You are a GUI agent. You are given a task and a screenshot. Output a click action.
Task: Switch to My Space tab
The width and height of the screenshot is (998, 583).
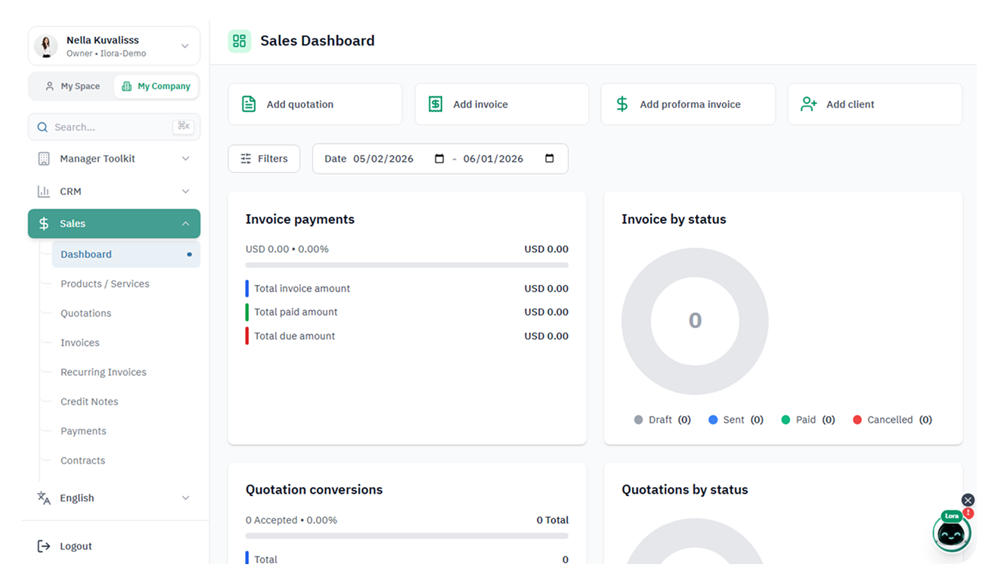tap(72, 86)
